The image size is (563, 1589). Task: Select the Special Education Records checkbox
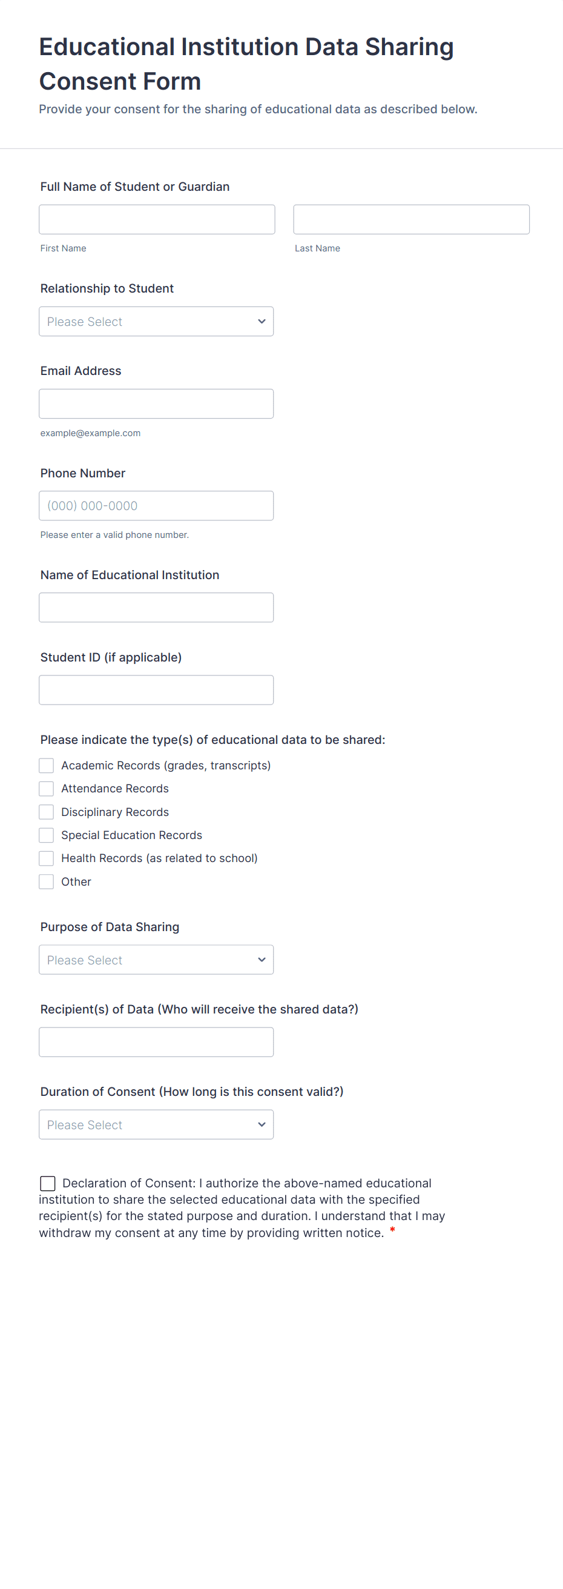[x=46, y=835]
